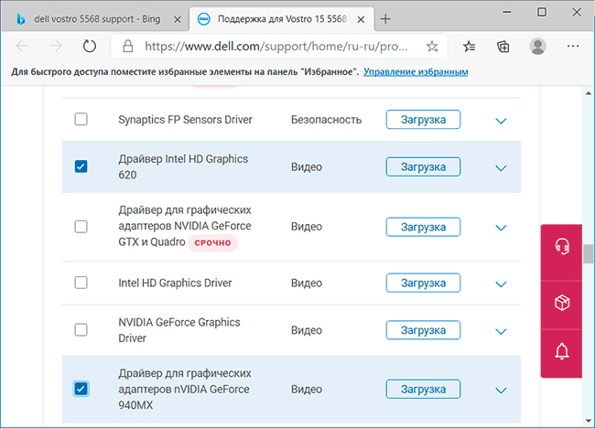Screen dimensions: 595x428
Task: Click the headset support icon in red sidebar
Action: tap(562, 246)
